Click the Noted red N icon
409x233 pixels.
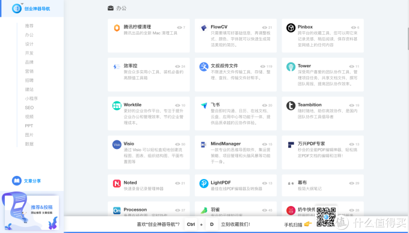pyautogui.click(x=117, y=184)
